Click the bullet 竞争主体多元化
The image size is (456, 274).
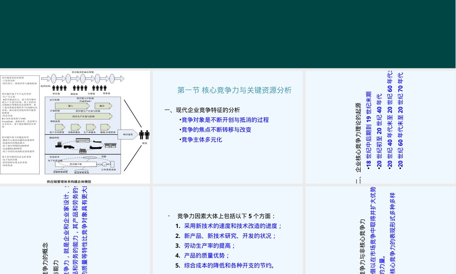[x=201, y=140]
